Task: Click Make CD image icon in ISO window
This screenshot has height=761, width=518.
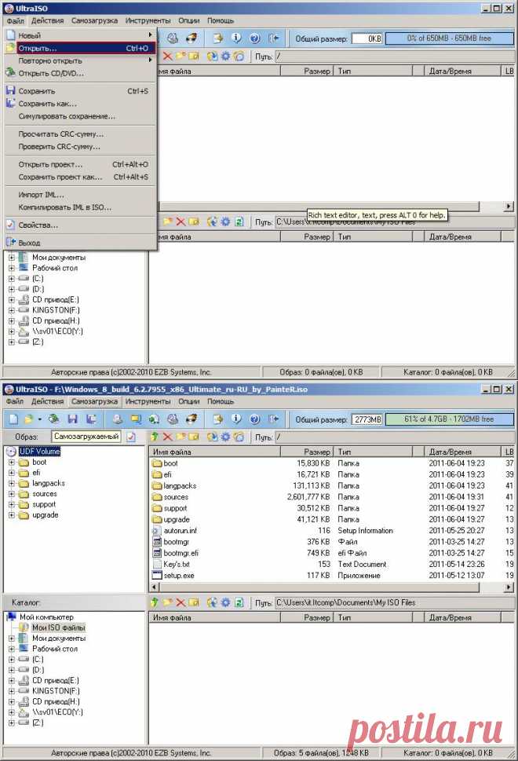Action: click(x=117, y=419)
